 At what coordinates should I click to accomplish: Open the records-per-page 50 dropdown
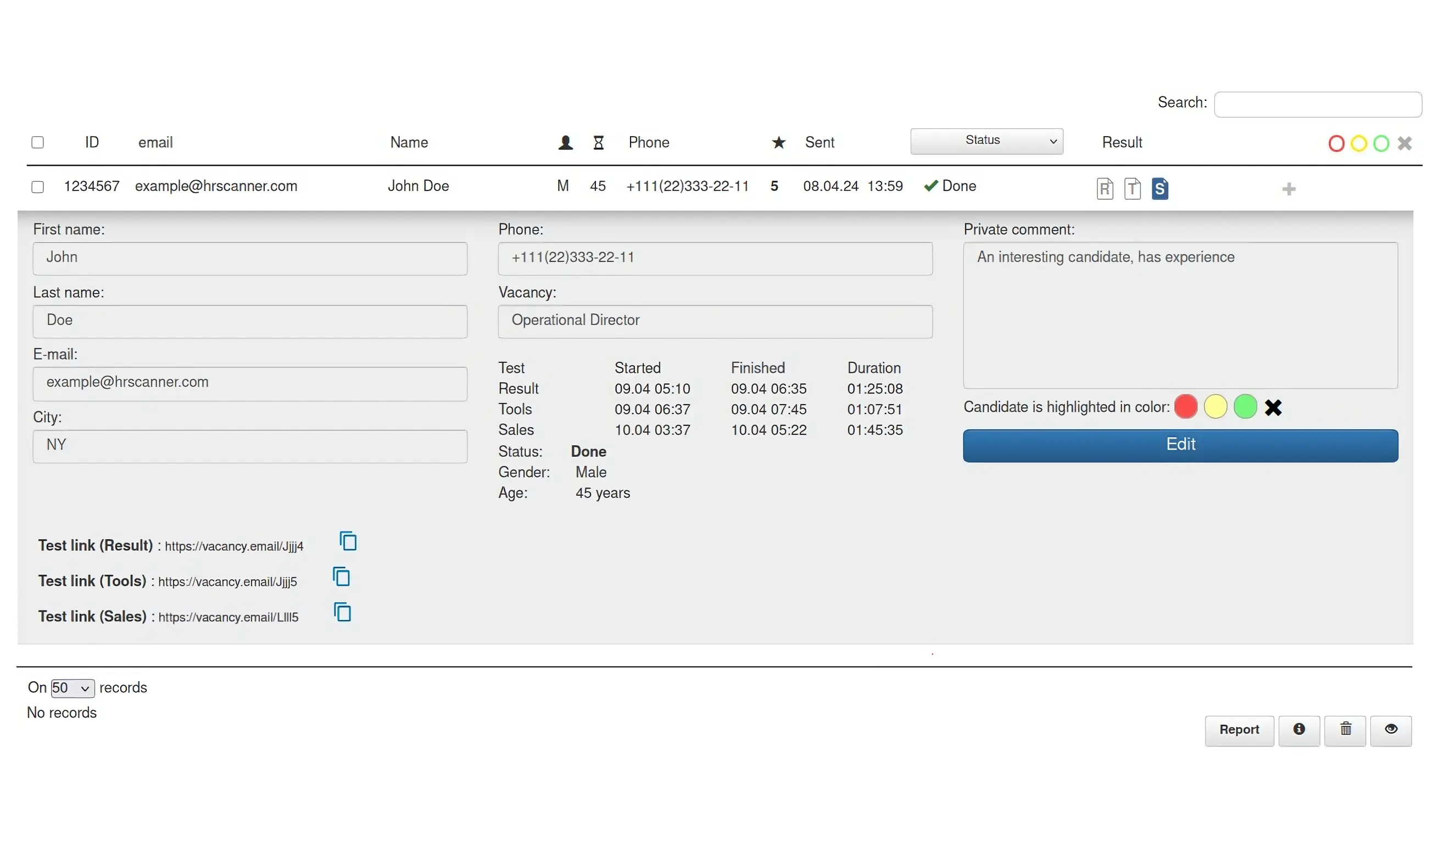pyautogui.click(x=72, y=688)
